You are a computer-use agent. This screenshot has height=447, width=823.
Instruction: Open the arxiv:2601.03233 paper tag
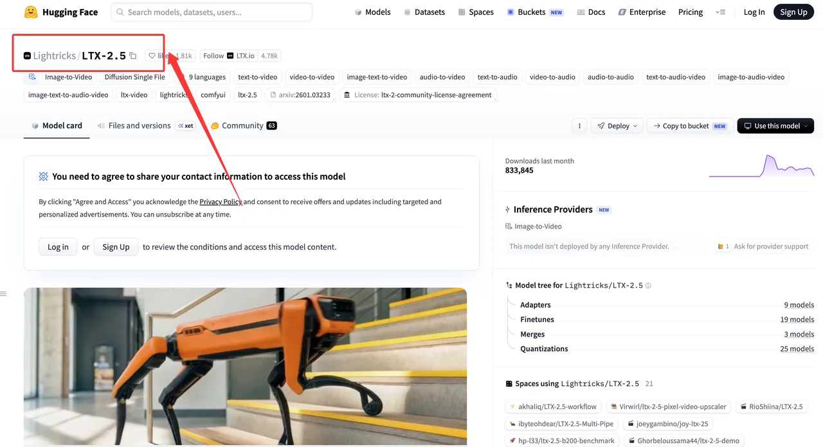tap(300, 95)
